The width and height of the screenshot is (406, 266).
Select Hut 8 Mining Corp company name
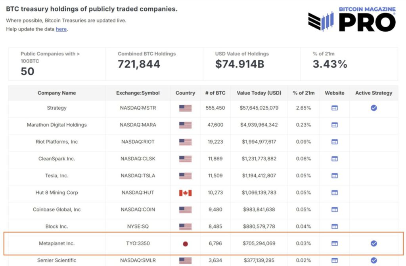[57, 193]
